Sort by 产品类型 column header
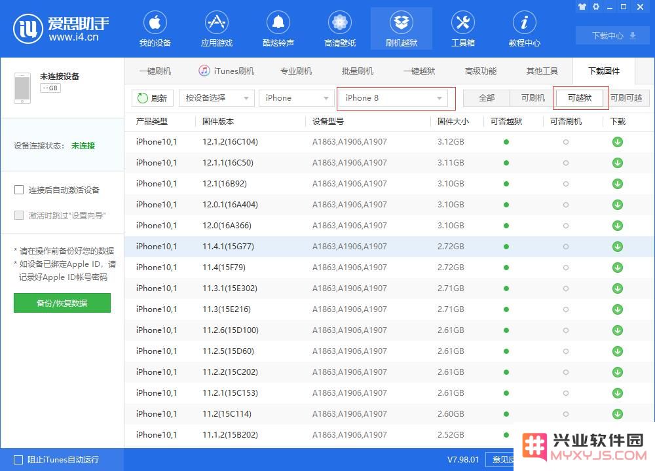The image size is (655, 471). click(152, 122)
